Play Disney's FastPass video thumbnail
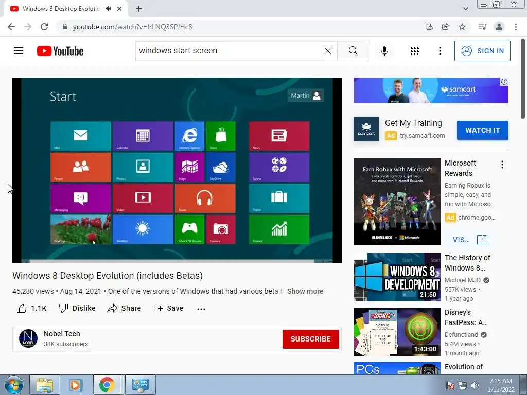The height and width of the screenshot is (395, 527). click(x=397, y=332)
